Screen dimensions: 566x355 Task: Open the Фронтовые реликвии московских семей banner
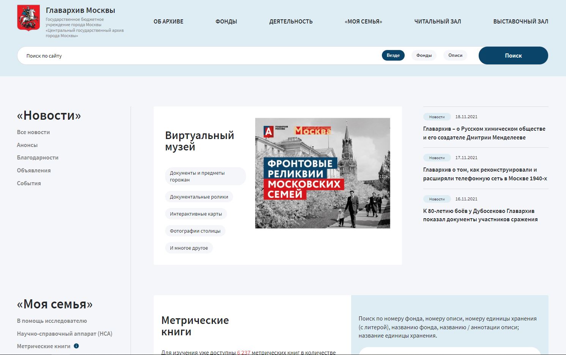click(x=323, y=173)
